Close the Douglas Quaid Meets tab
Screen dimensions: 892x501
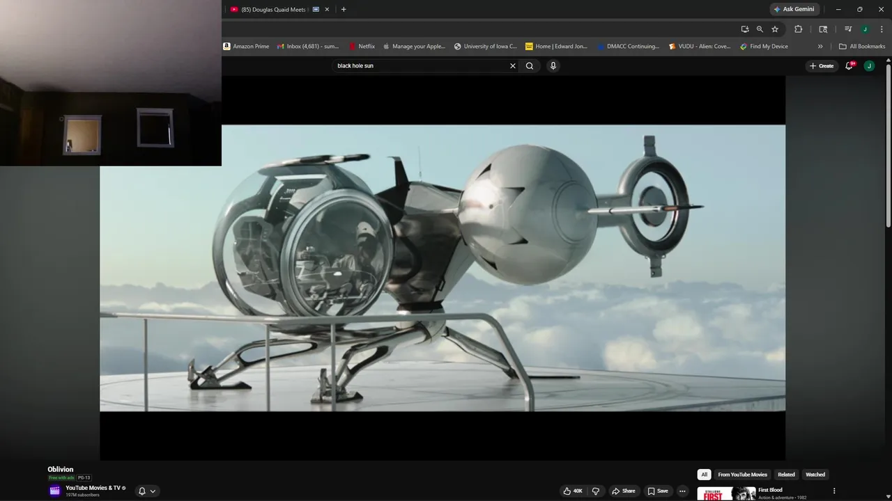(327, 9)
